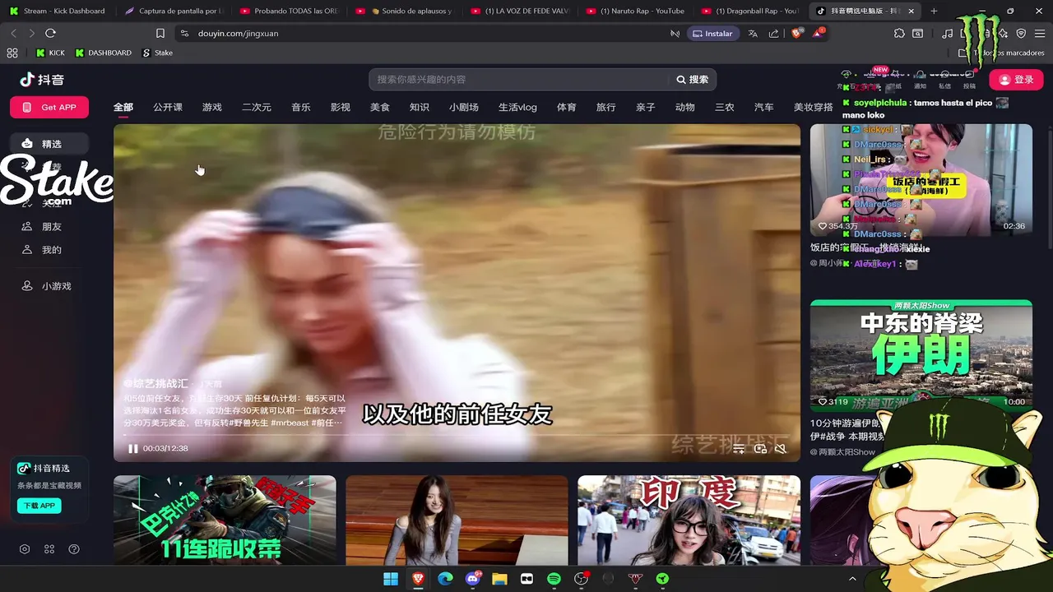Select the 动物 category tab
The image size is (1053, 592).
coord(685,107)
